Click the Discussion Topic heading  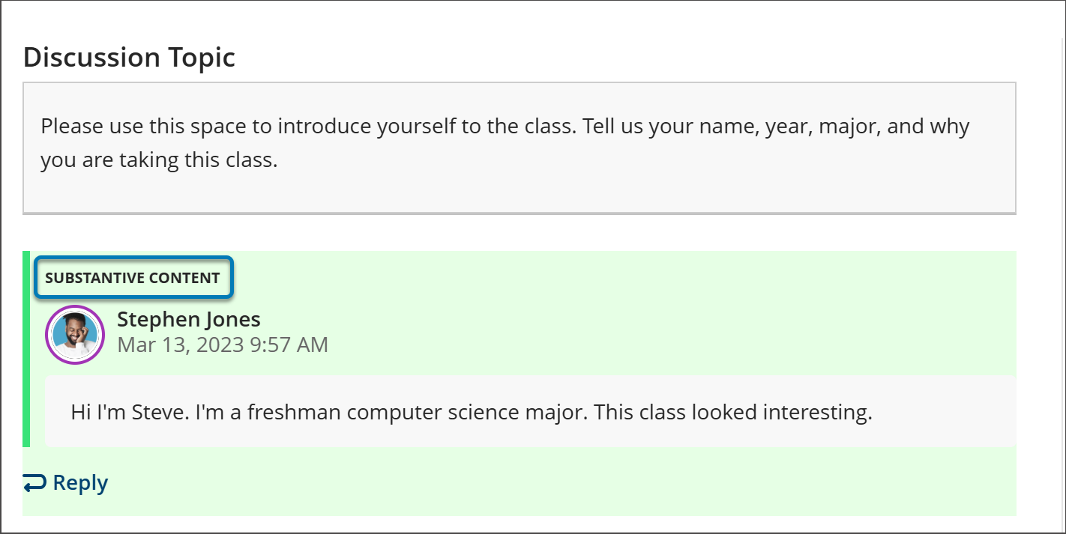point(129,57)
